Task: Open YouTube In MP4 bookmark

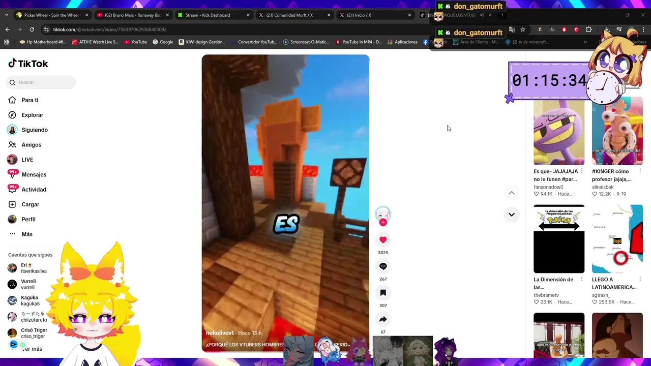Action: pyautogui.click(x=359, y=42)
